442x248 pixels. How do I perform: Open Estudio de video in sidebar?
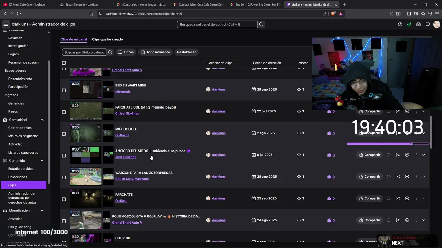click(x=21, y=169)
